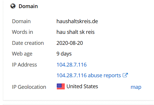Open the 104.28.7.116 IP address link
The width and height of the screenshot is (154, 105).
point(71,65)
